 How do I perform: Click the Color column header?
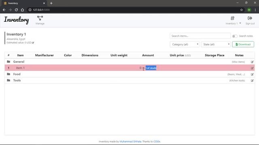(x=68, y=56)
